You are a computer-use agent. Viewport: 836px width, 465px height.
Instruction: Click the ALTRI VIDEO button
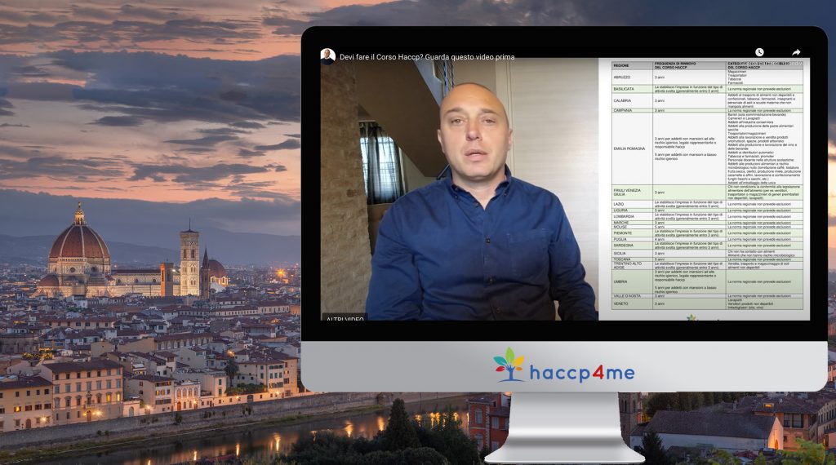344,317
